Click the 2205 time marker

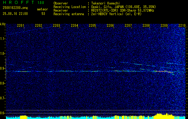pos(92,25)
